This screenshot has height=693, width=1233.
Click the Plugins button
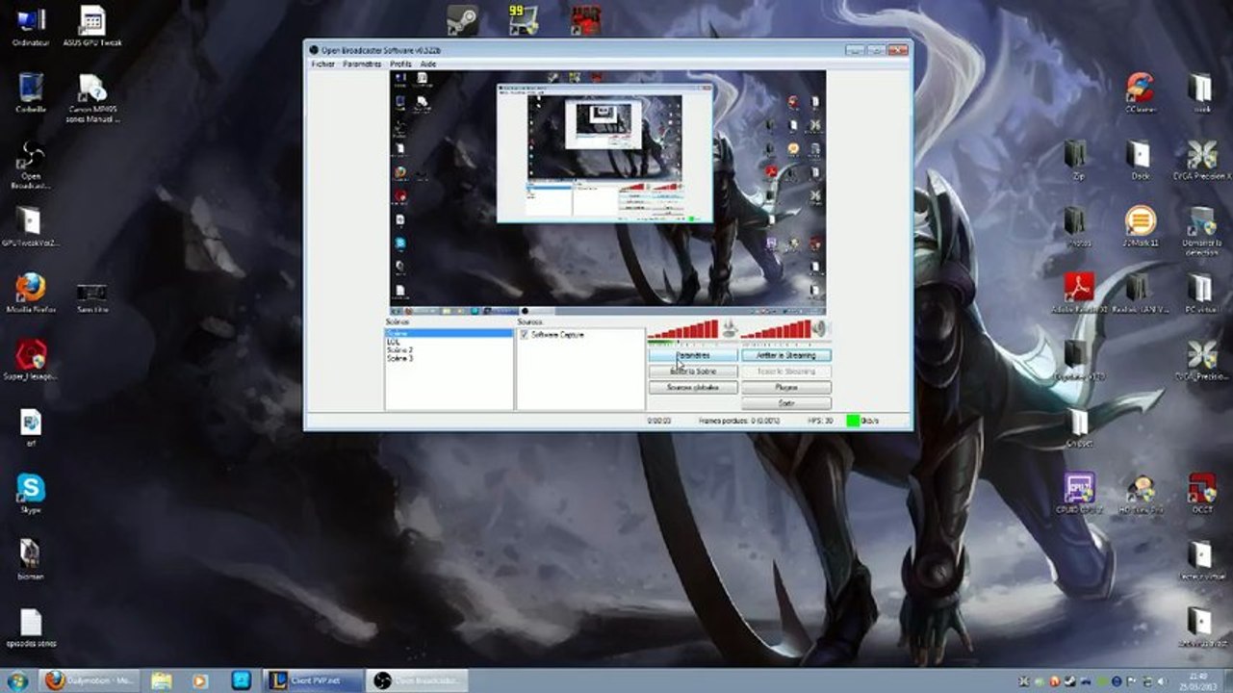(786, 388)
